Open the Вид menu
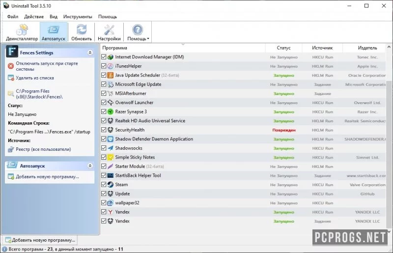The image size is (393, 253). (54, 17)
